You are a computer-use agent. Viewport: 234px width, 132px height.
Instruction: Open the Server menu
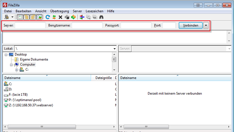coord(77,11)
